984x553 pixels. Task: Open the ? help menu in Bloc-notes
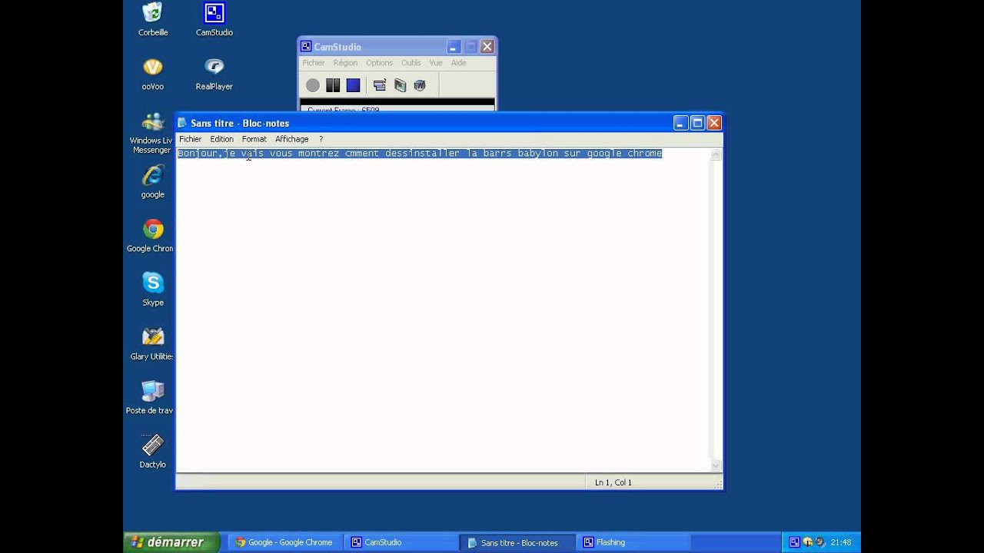tap(321, 139)
